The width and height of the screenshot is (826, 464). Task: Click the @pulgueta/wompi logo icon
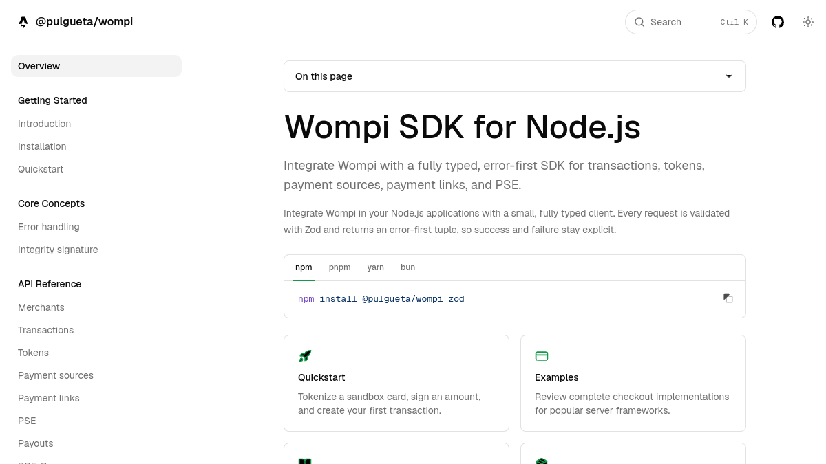[23, 22]
